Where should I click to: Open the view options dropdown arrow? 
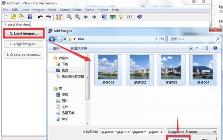[x=197, y=48]
